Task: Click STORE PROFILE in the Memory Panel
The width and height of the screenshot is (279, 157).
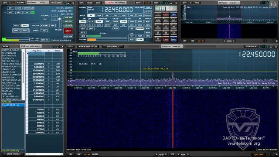Action: [x=13, y=154]
